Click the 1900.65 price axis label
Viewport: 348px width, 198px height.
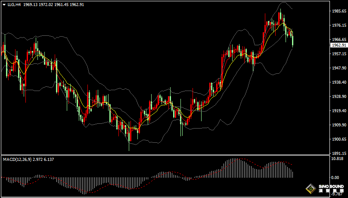click(339, 139)
